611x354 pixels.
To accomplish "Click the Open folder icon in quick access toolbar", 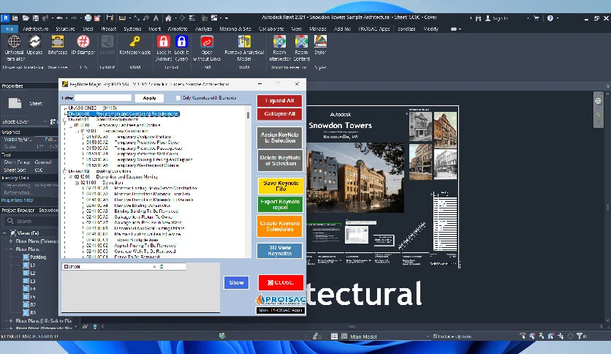I will [26, 18].
